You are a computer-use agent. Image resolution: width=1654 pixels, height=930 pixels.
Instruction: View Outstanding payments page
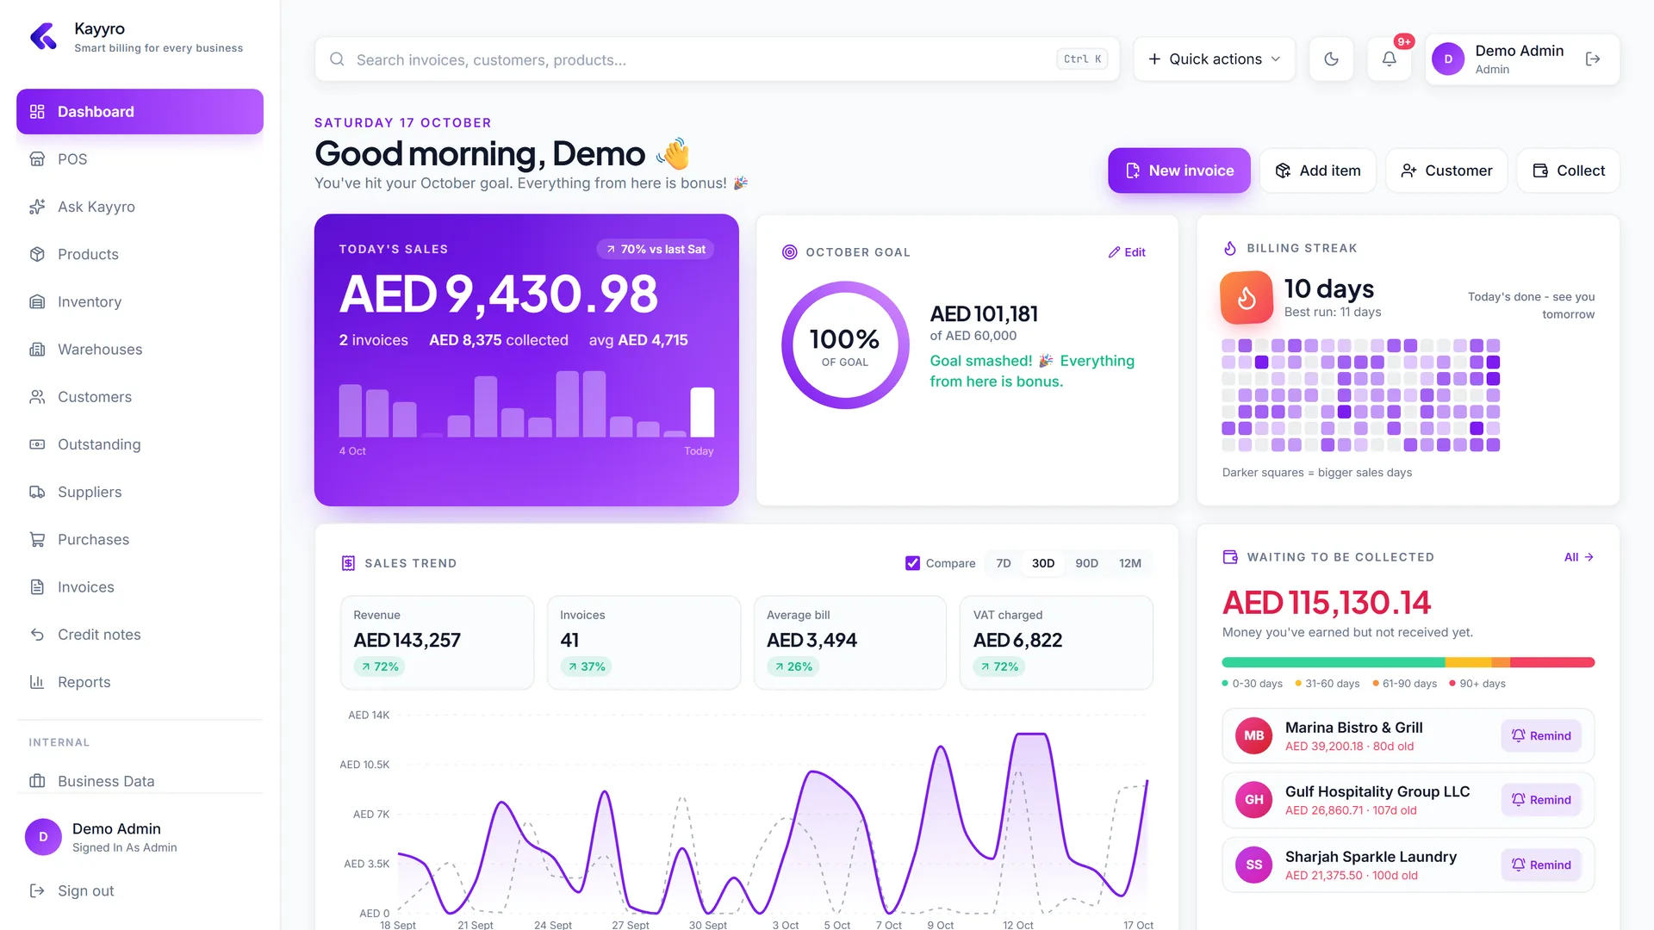coord(140,444)
